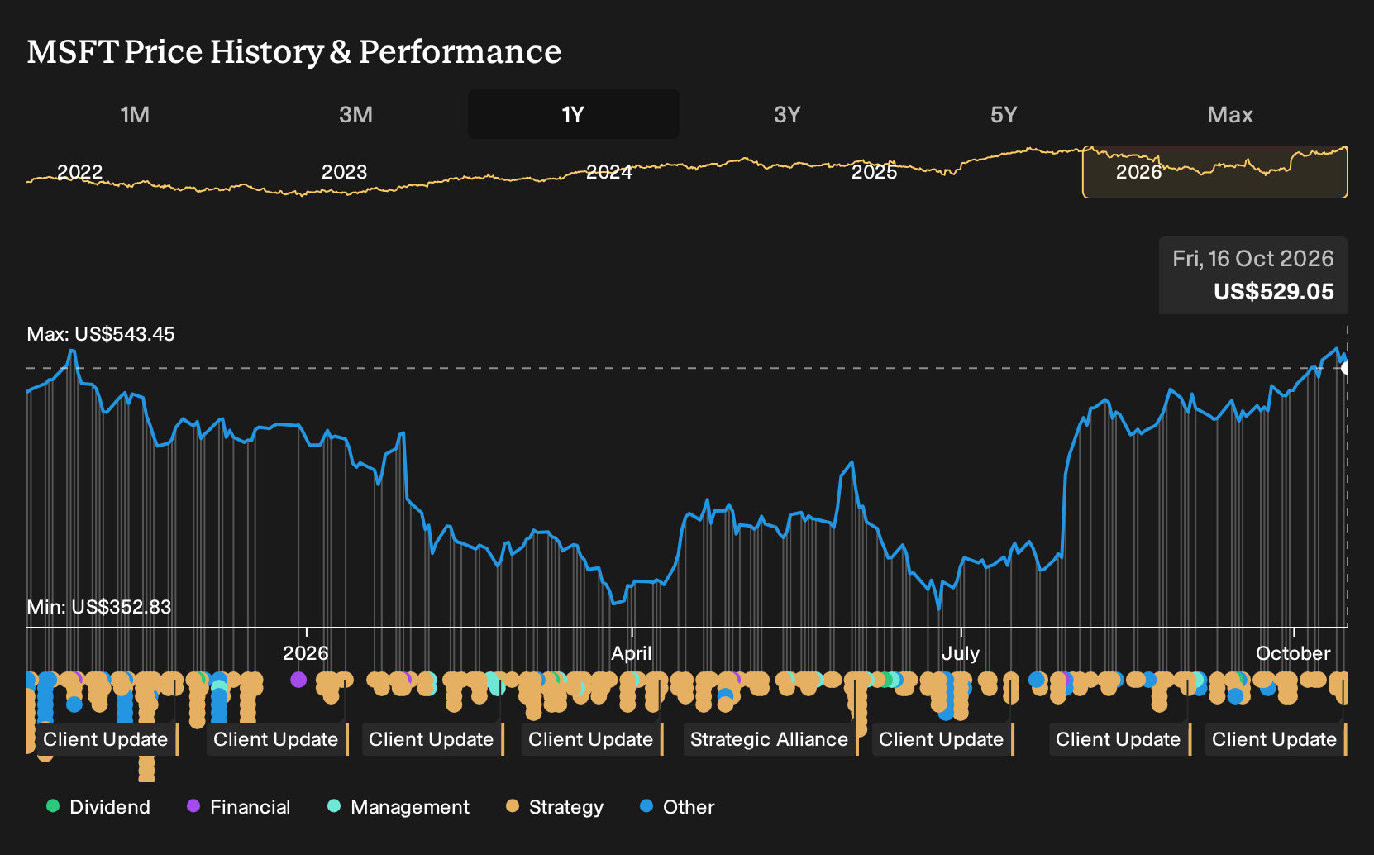The image size is (1374, 855).
Task: Click the October label on the date axis
Action: coord(1293,653)
